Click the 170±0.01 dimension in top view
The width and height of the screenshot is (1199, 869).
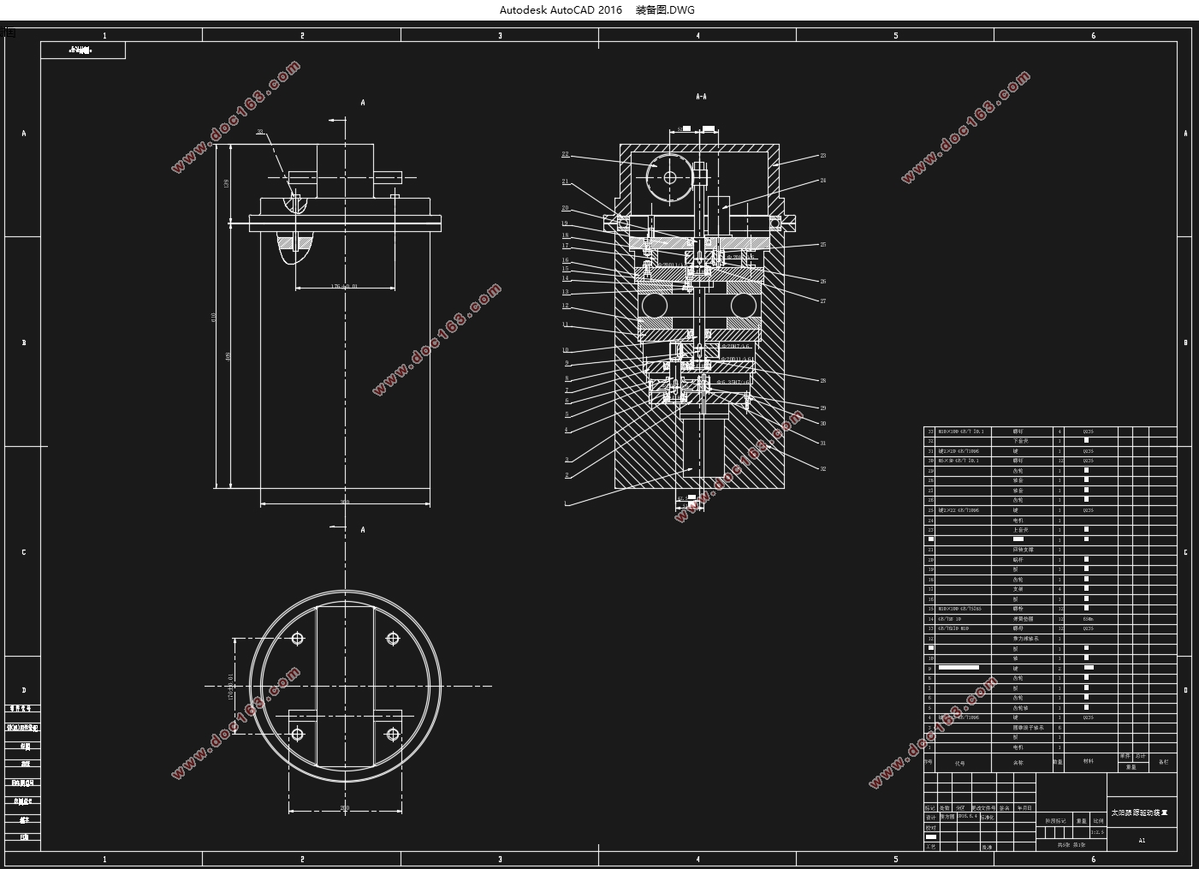(230, 686)
